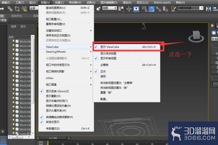
Task: Click the 显示 menu in scene explorer
Action: (x=23, y=27)
